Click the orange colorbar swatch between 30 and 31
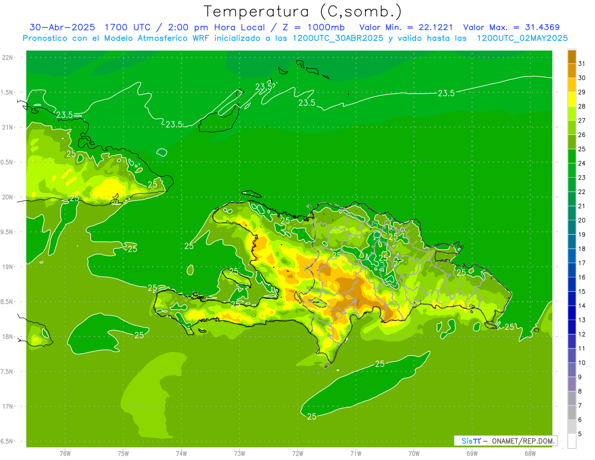The height and width of the screenshot is (460, 595). 572,70
